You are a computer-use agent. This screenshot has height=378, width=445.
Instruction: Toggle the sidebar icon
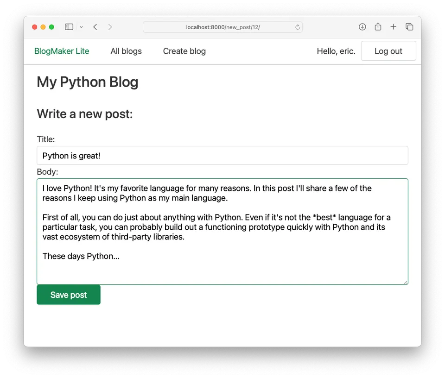pyautogui.click(x=69, y=27)
